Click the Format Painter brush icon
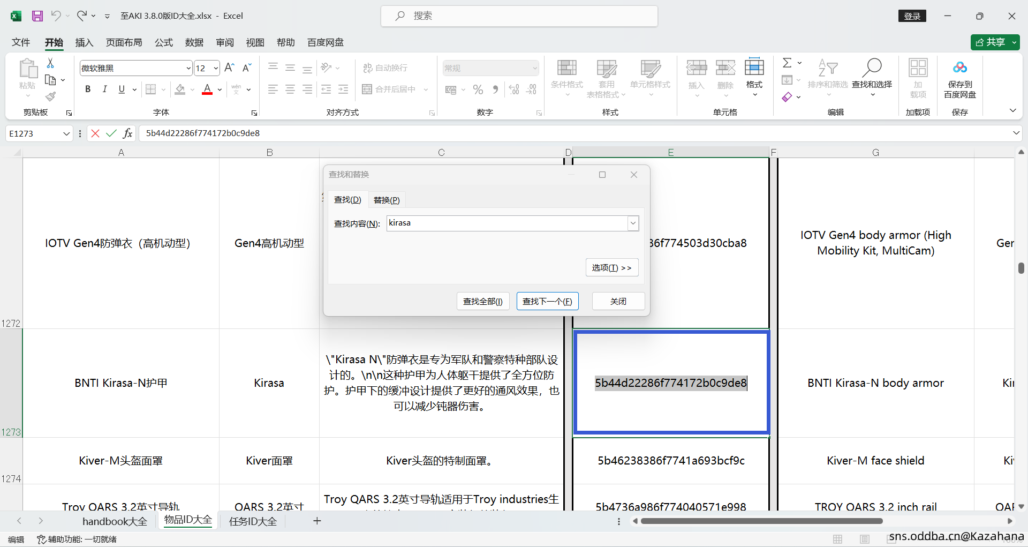Screen dimensions: 1028x547 pyautogui.click(x=50, y=96)
